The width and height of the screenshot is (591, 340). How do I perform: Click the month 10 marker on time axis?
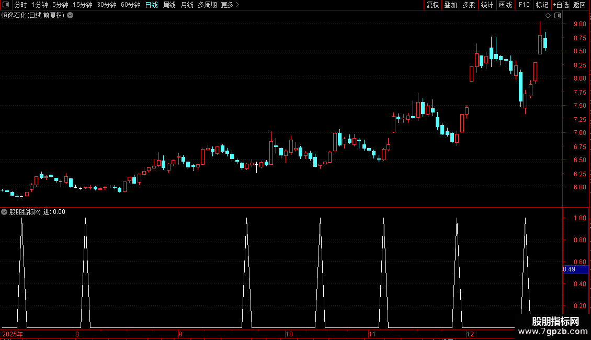point(289,334)
